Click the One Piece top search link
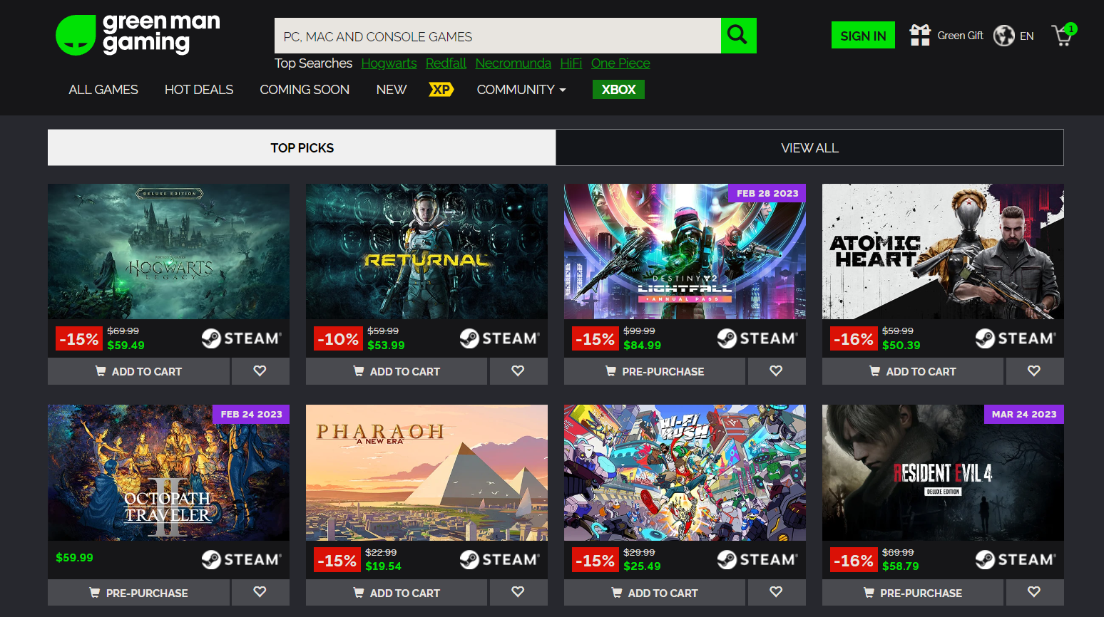This screenshot has width=1104, height=617. [620, 63]
